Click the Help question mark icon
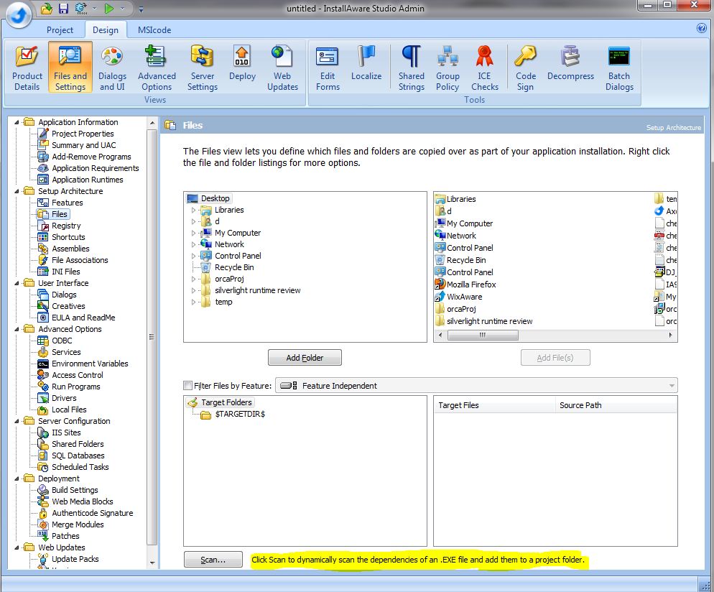 (702, 28)
